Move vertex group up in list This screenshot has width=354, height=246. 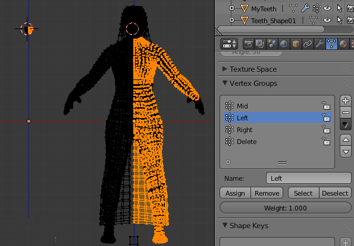346,140
